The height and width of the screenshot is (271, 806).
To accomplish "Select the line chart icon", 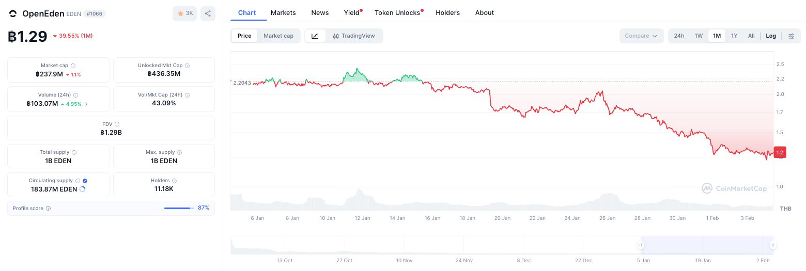I will tap(315, 36).
